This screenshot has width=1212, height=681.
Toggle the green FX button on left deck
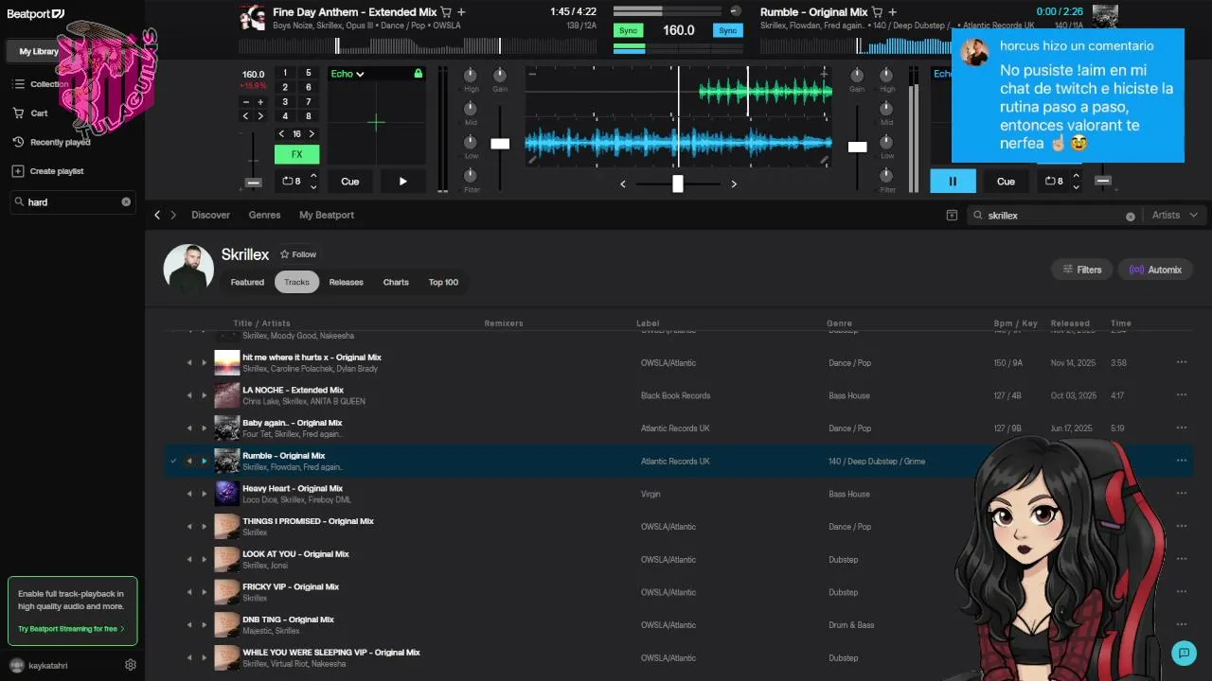coord(296,154)
